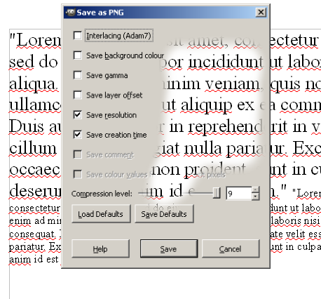
Task: Cancel the PNG save dialog
Action: click(x=231, y=248)
